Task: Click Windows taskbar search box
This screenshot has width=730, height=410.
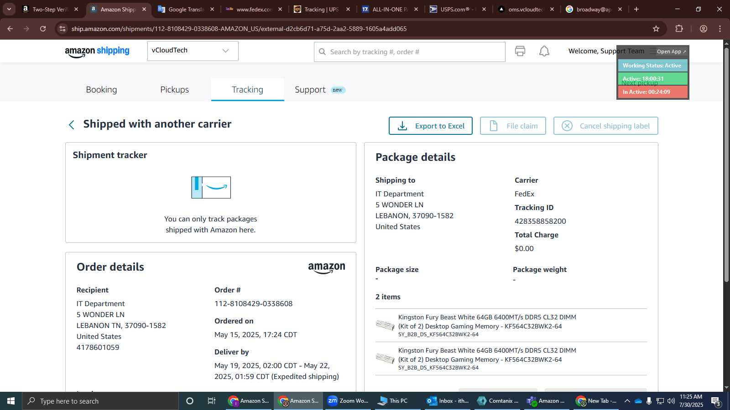Action: [x=100, y=401]
